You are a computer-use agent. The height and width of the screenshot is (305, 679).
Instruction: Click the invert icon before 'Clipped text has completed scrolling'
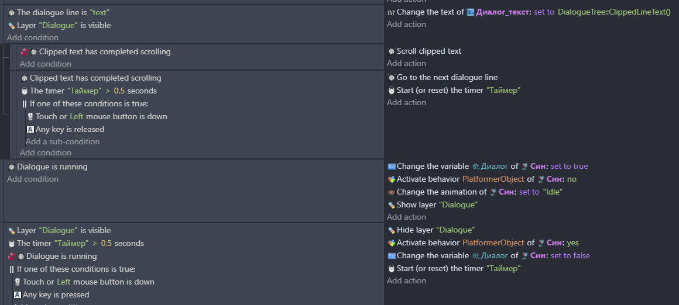pos(24,52)
